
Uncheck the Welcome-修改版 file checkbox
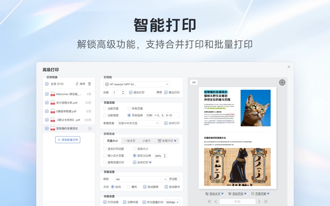pos(47,94)
